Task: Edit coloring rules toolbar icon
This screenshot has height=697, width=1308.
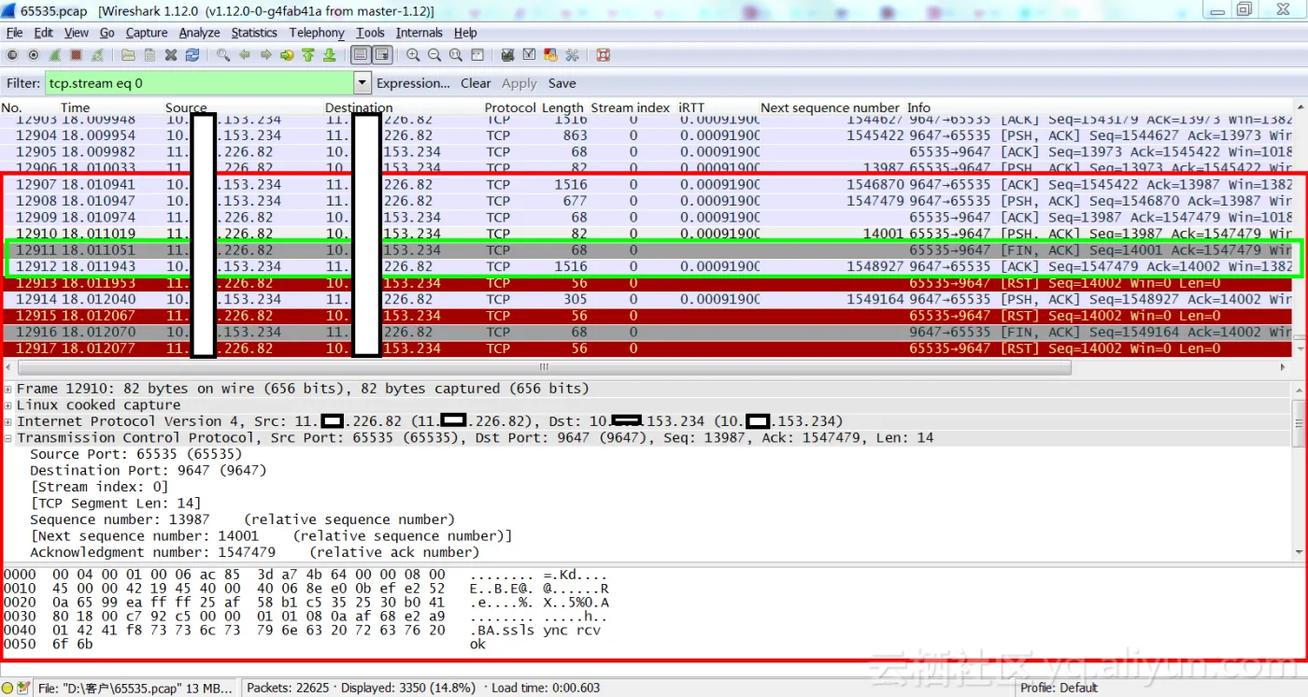Action: point(550,55)
